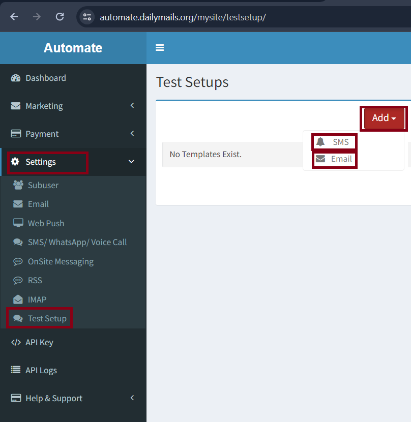The height and width of the screenshot is (422, 411).
Task: Click the Dashboard gauge icon
Action: tap(16, 78)
